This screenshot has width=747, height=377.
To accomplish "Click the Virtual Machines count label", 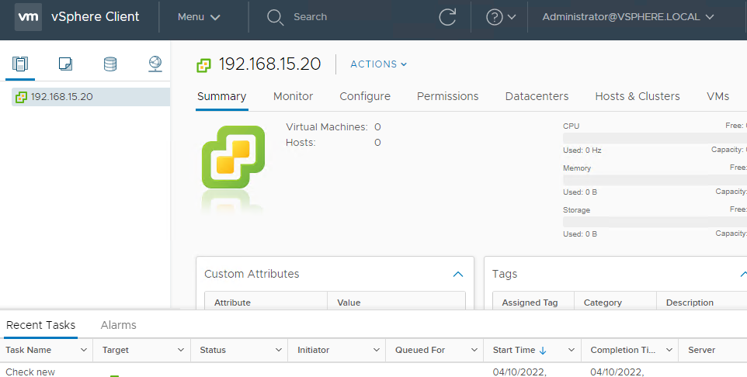I will click(x=326, y=127).
